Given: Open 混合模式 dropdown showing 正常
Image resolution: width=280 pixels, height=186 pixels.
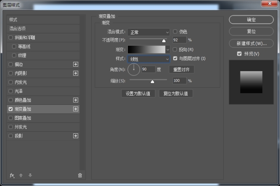Looking at the screenshot, I should (x=148, y=32).
